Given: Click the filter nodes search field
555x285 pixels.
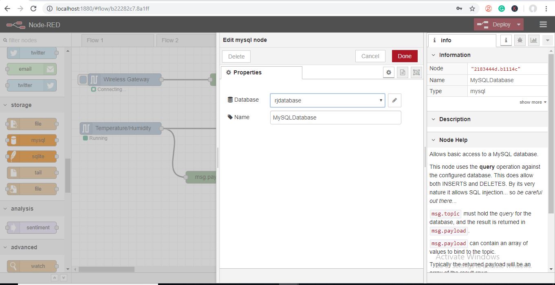Looking at the screenshot, I should point(35,40).
